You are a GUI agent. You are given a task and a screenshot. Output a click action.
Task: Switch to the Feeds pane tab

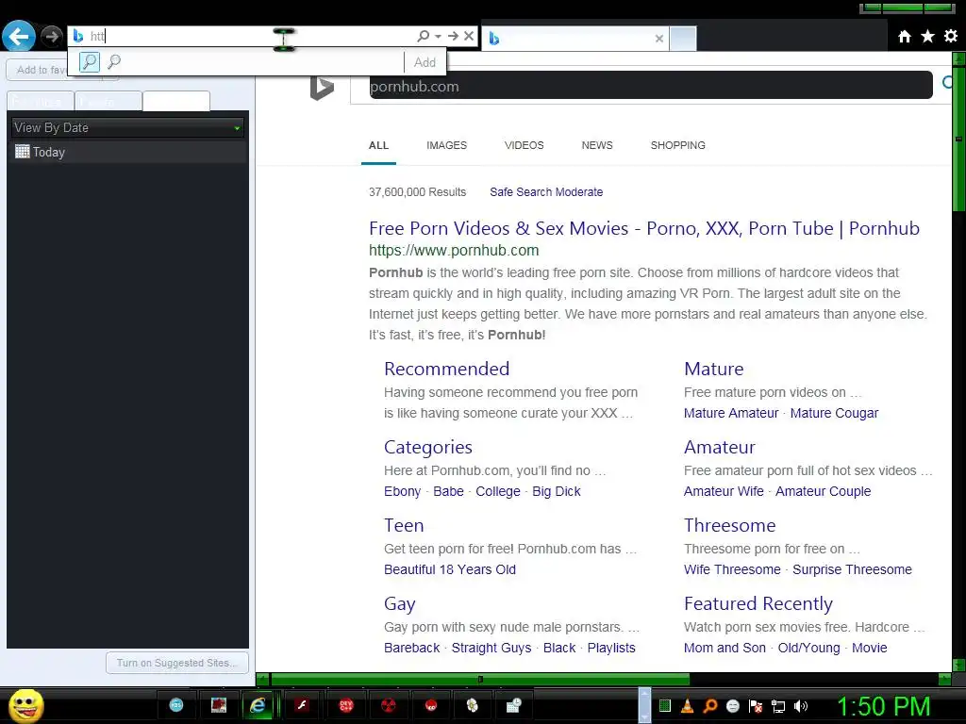point(108,101)
